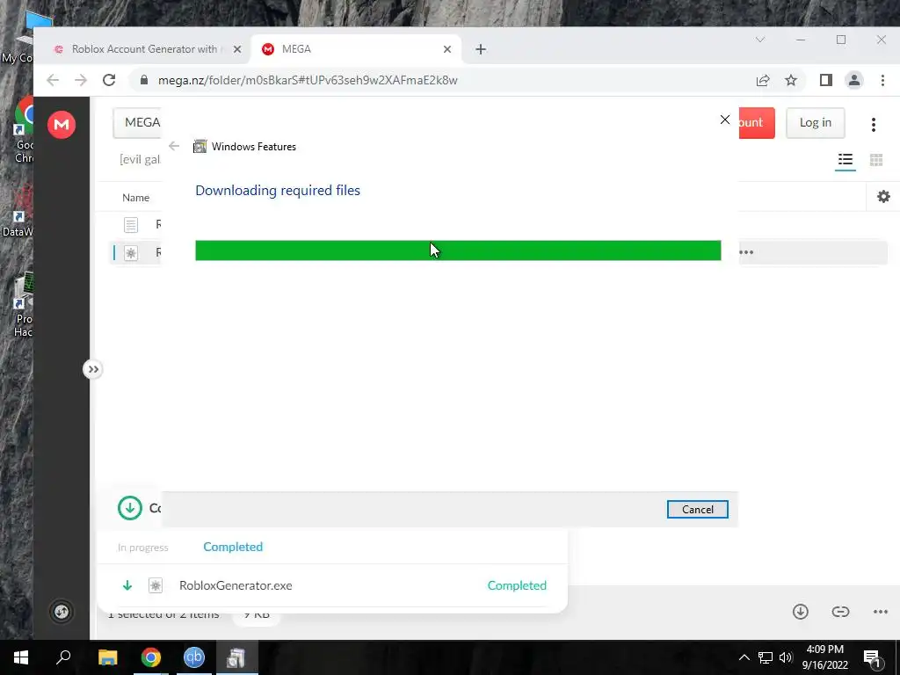Image resolution: width=900 pixels, height=675 pixels.
Task: Close the MEGA browser tab
Action: click(x=447, y=49)
